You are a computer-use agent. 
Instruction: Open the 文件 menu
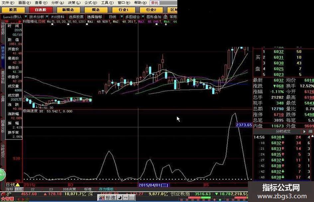pyautogui.click(x=8, y=3)
